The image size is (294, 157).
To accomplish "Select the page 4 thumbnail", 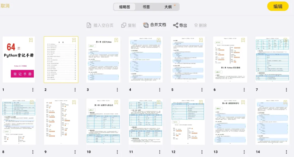I will click(x=146, y=59).
